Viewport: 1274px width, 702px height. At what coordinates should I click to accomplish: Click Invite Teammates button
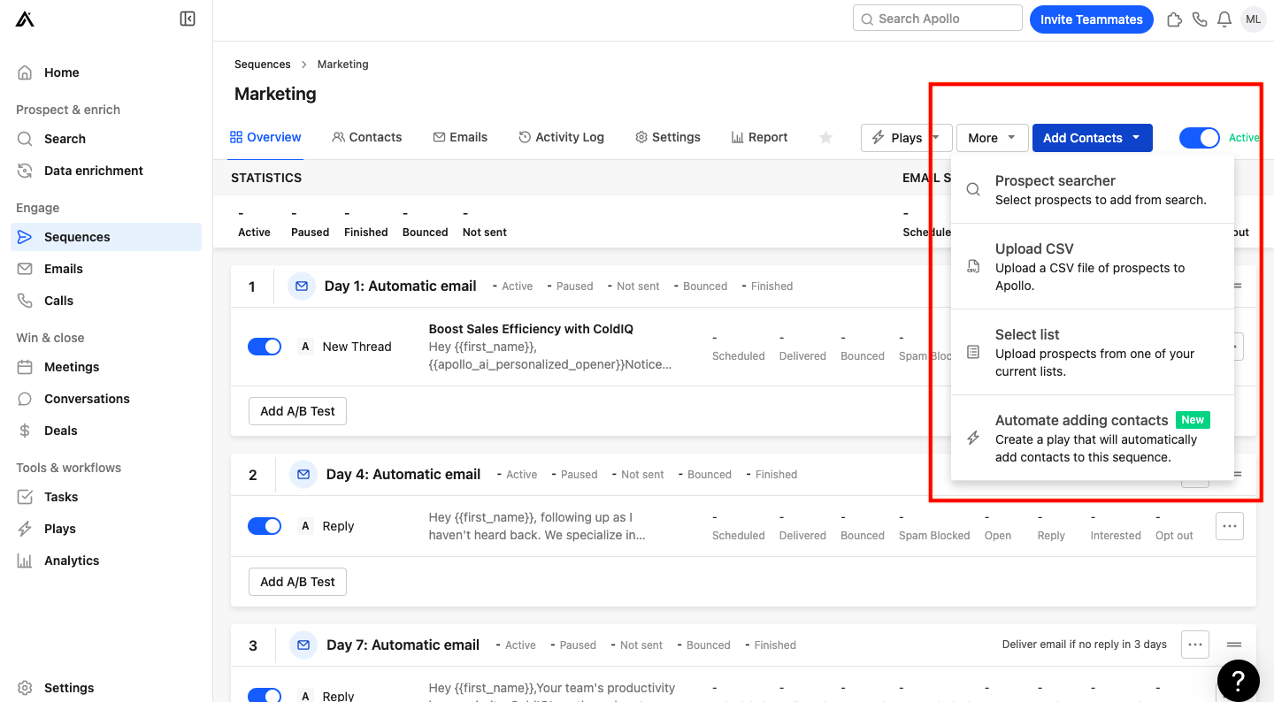click(x=1092, y=19)
